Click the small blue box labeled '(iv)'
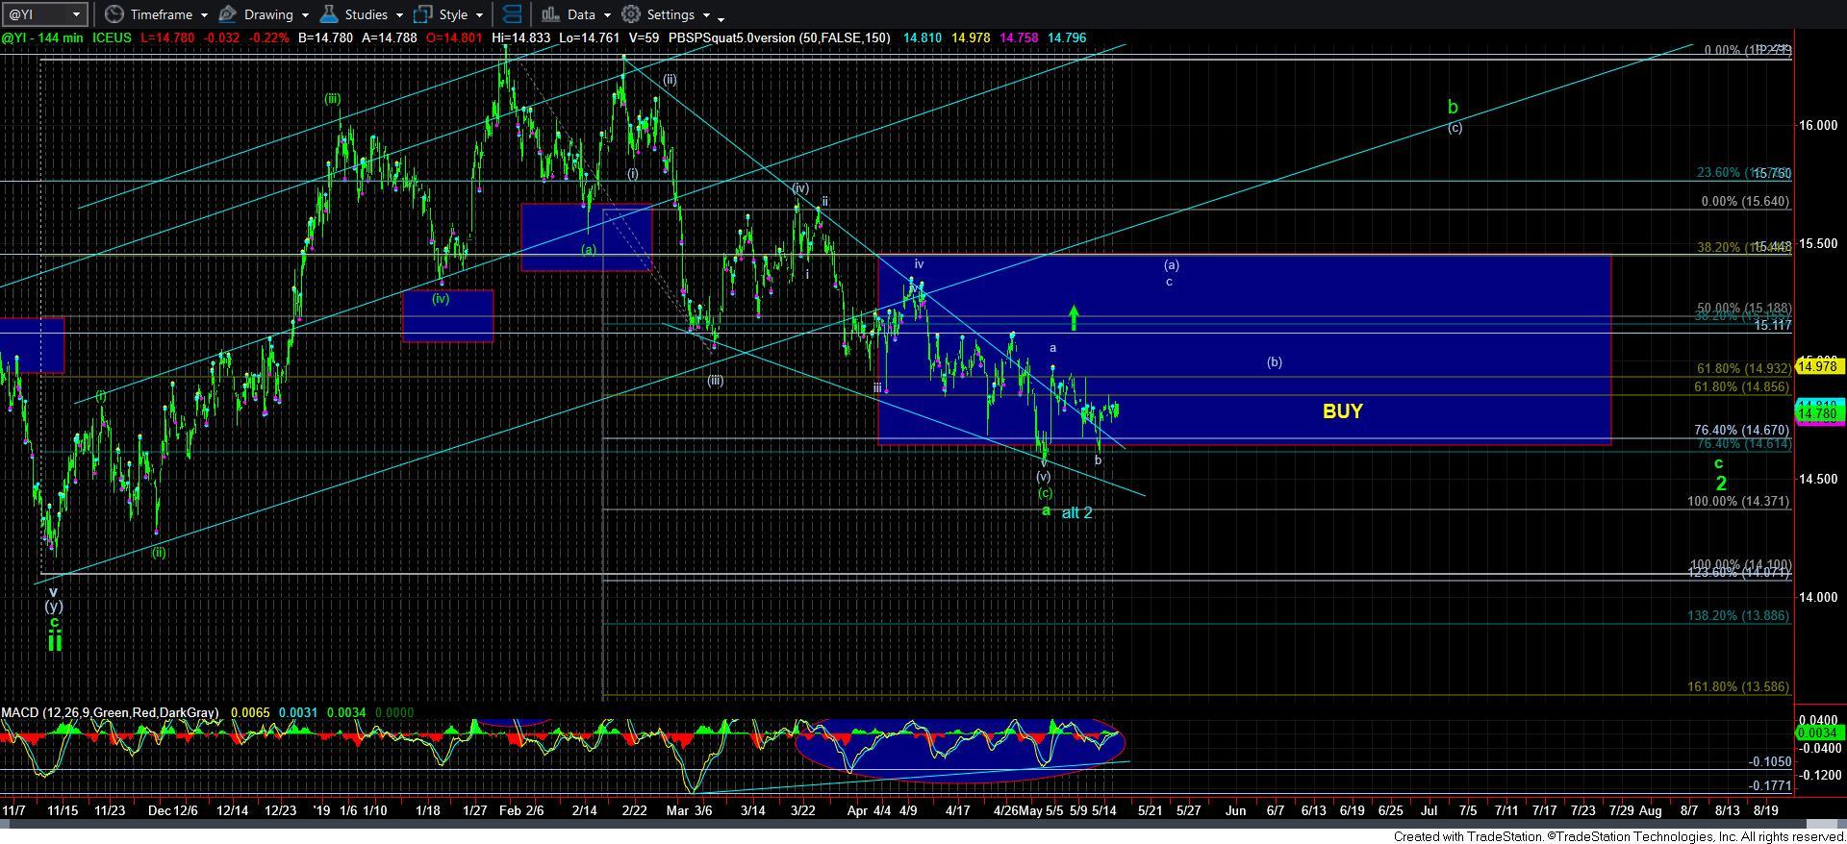Screen dimensions: 1847x844 (x=447, y=315)
